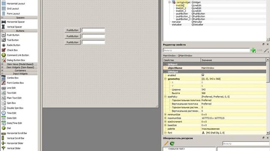Select the Combo Box widget icon
Screen dimensions: 270x151
(x=3, y=78)
